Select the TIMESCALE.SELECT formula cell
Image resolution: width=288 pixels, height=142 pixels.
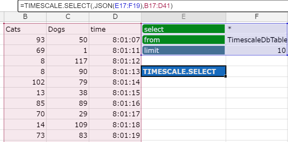(184, 71)
